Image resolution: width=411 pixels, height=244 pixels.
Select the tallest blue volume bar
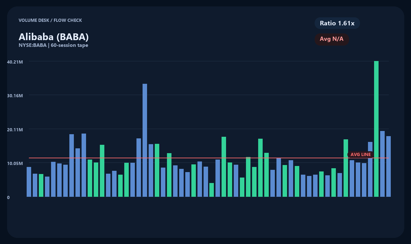pyautogui.click(x=145, y=140)
